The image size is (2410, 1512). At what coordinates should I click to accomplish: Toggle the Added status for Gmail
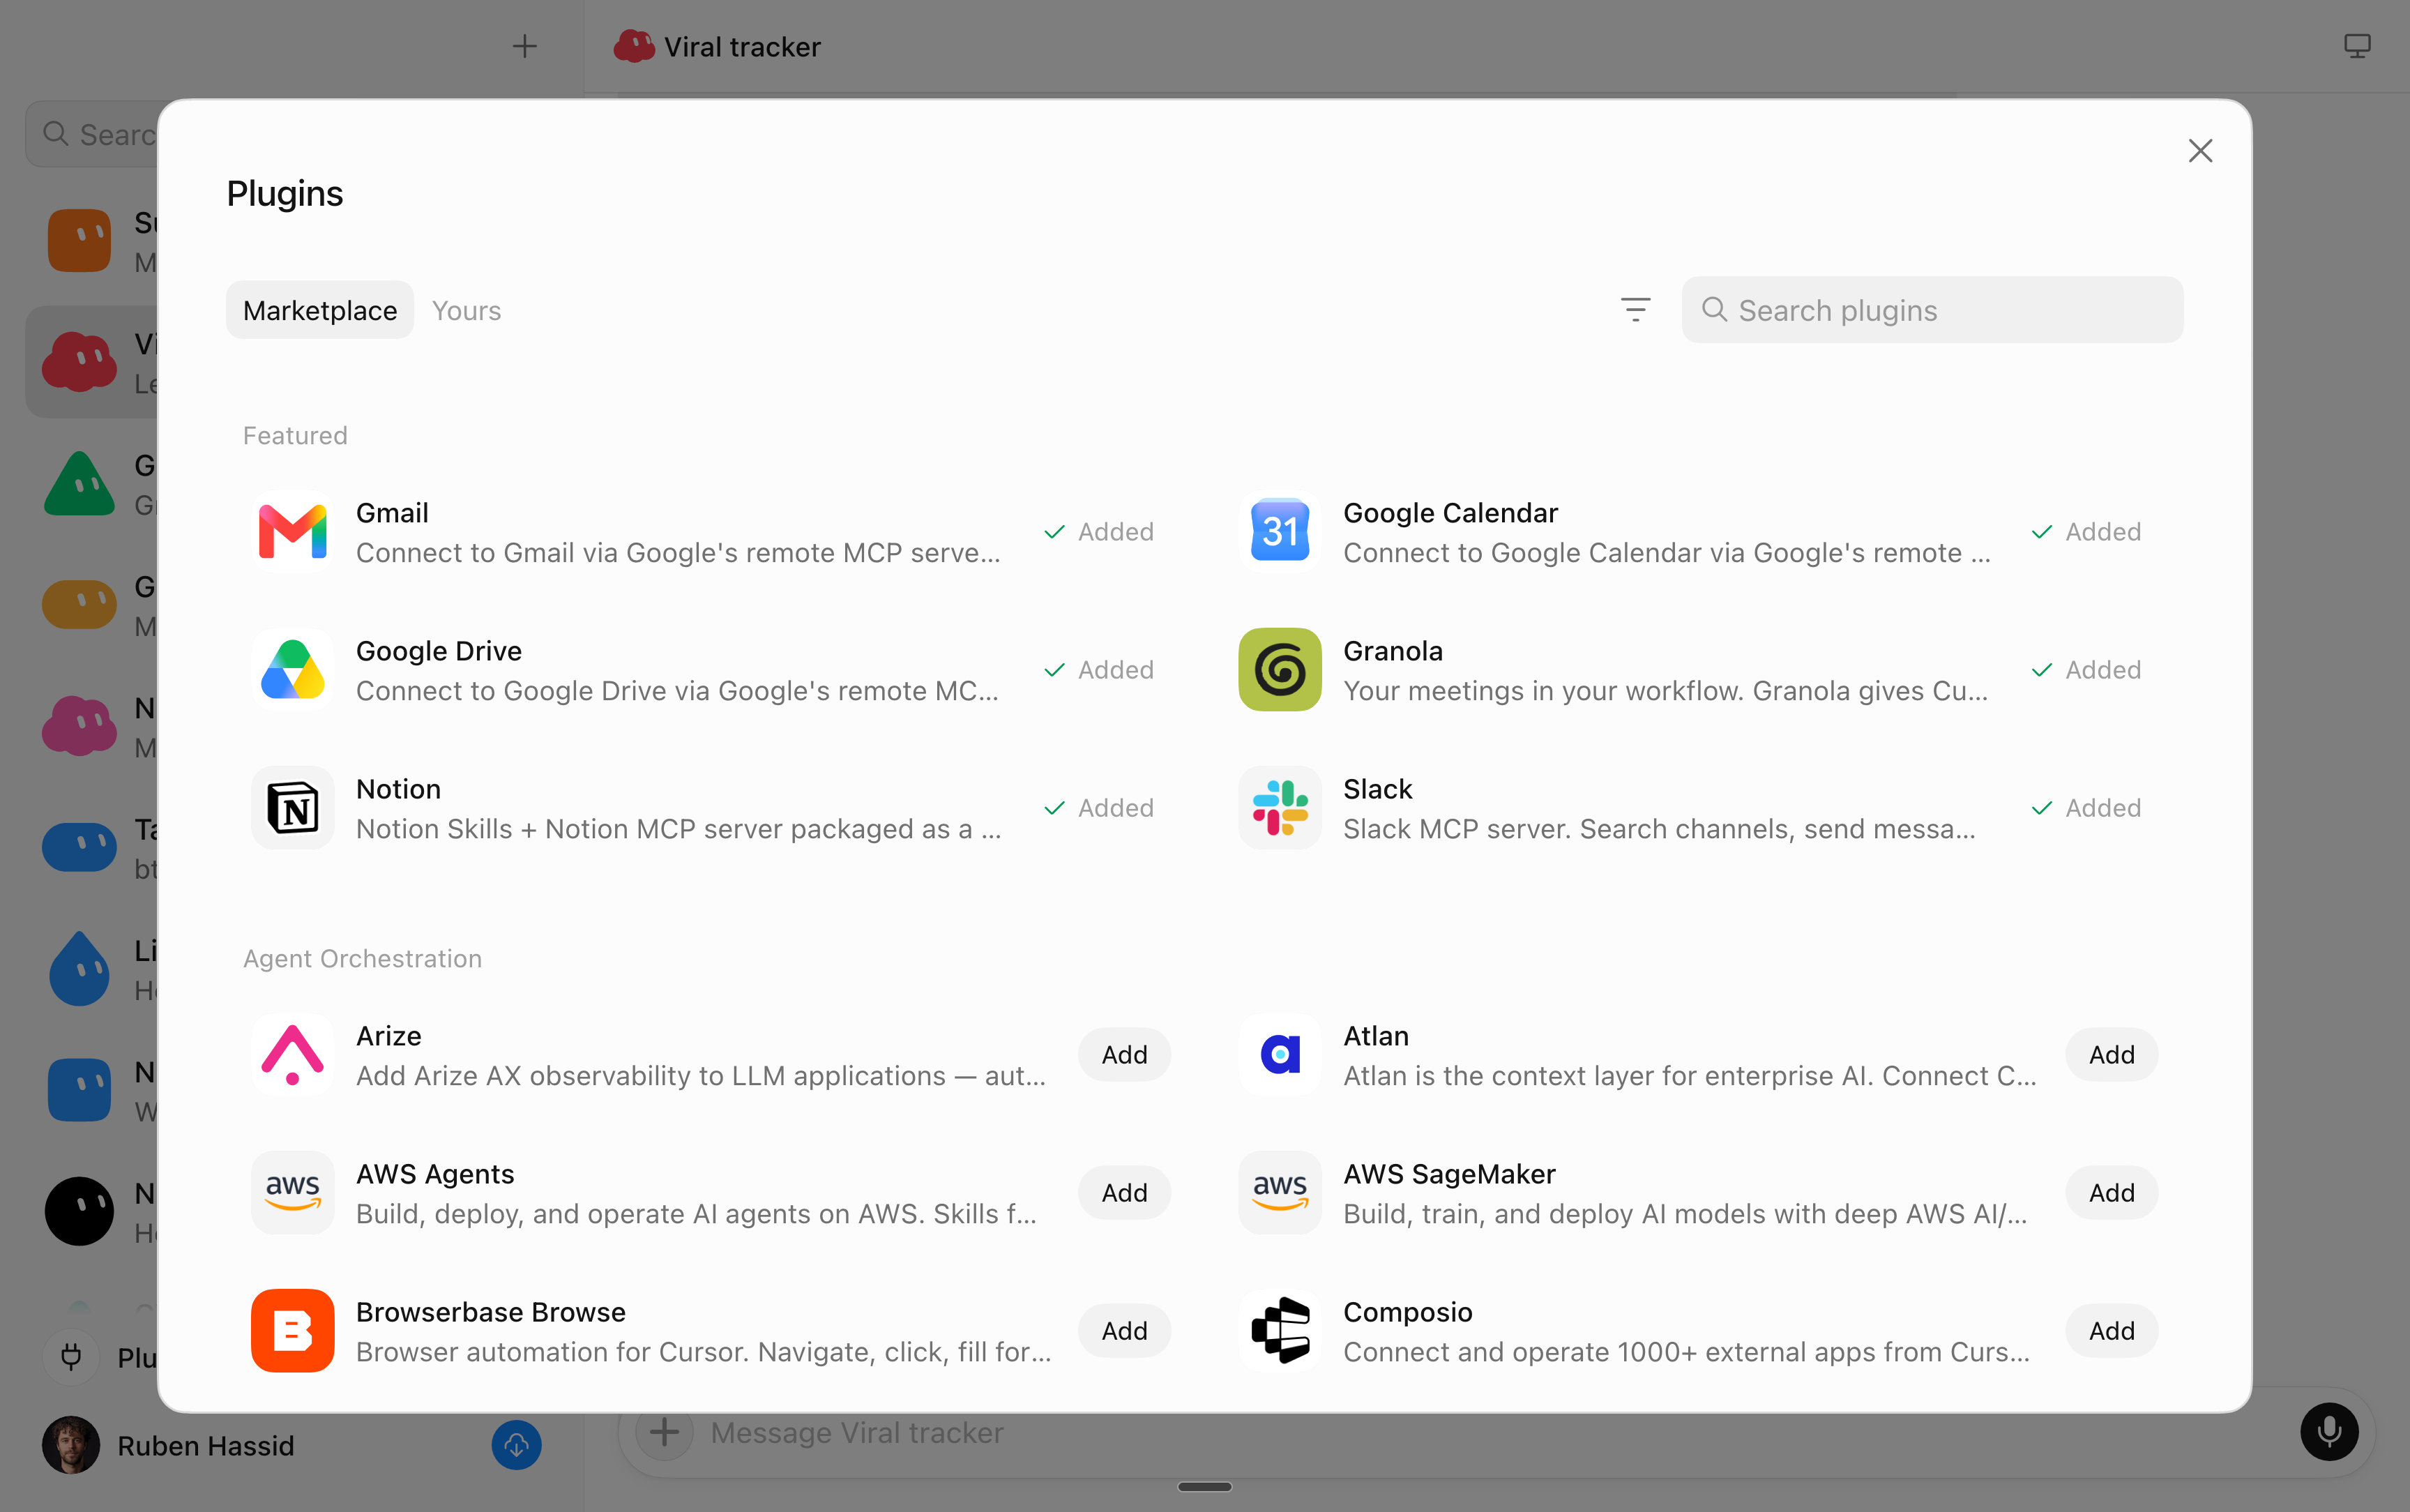point(1098,531)
